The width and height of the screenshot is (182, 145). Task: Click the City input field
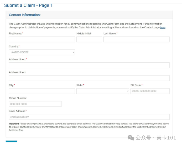42,91
